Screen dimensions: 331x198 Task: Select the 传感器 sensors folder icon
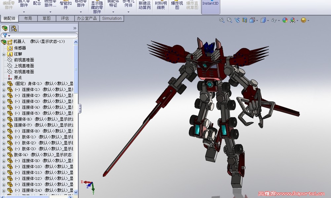tap(10, 48)
